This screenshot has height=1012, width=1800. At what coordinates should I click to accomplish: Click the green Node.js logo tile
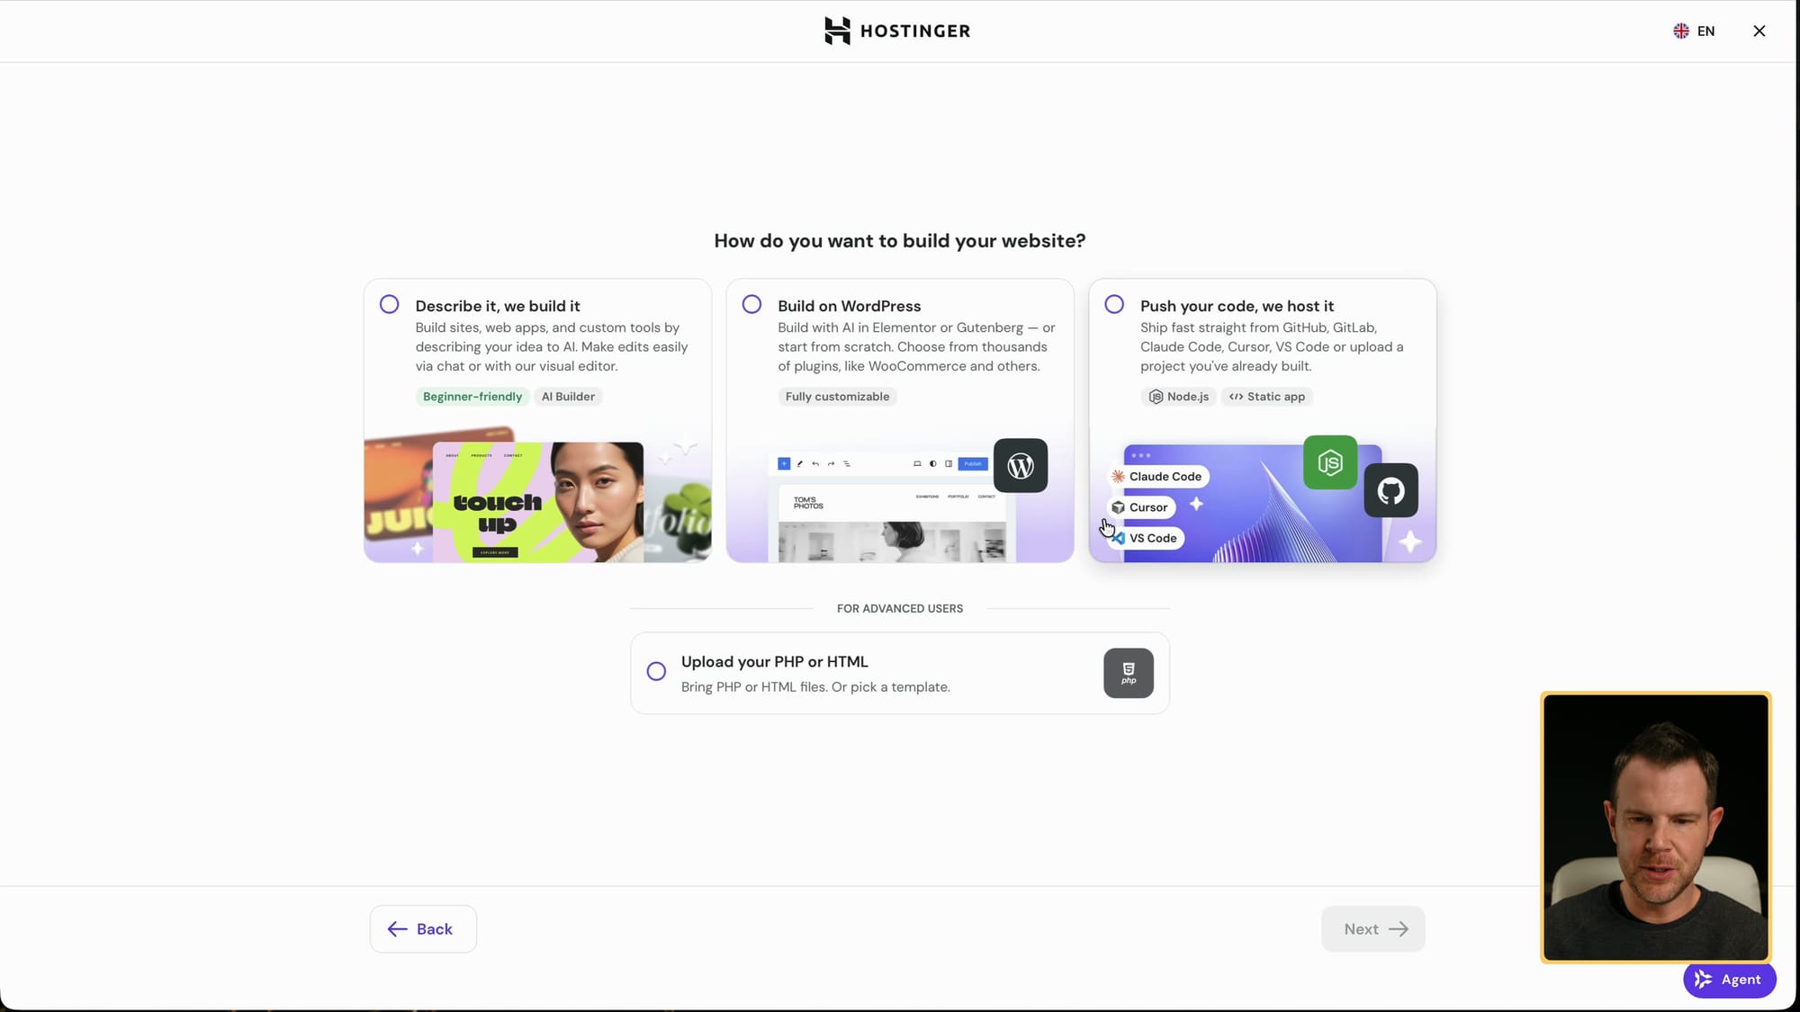(1330, 462)
